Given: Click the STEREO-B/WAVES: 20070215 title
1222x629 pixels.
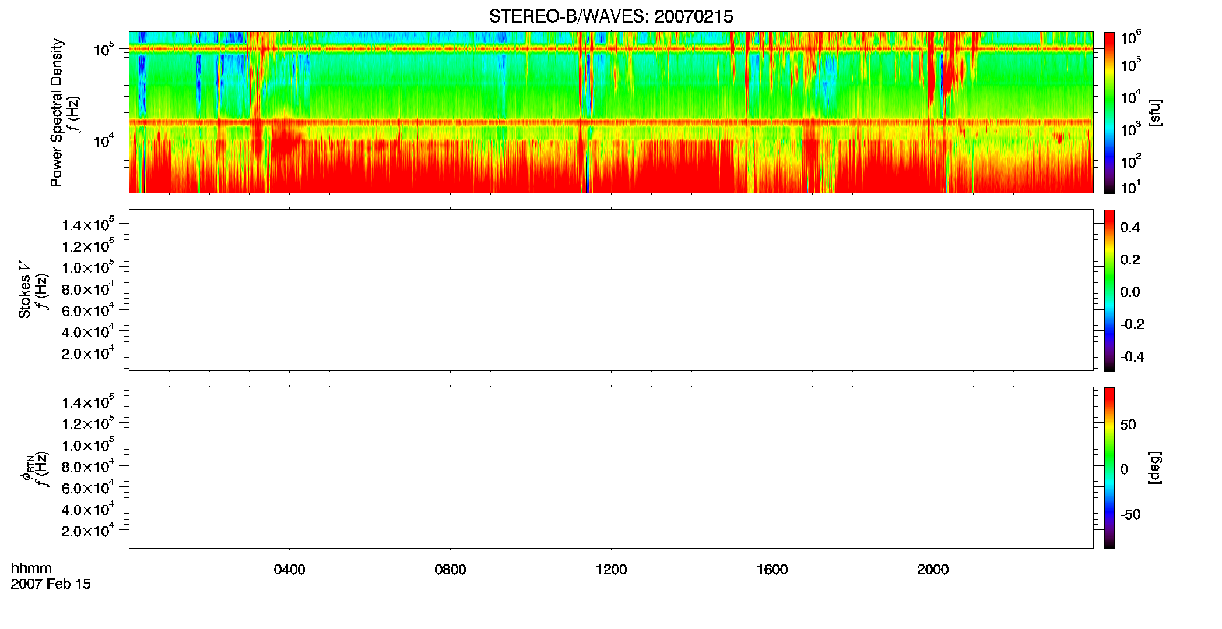Looking at the screenshot, I should pos(611,17).
